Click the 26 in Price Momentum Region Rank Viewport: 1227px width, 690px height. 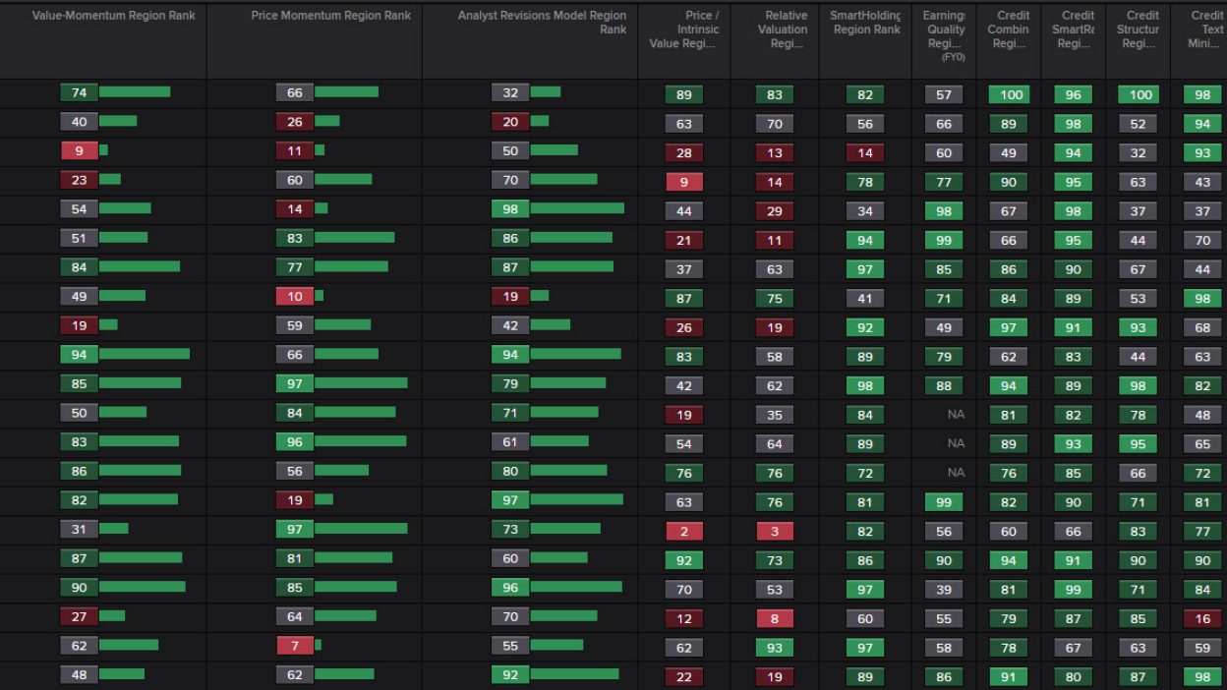pos(294,122)
